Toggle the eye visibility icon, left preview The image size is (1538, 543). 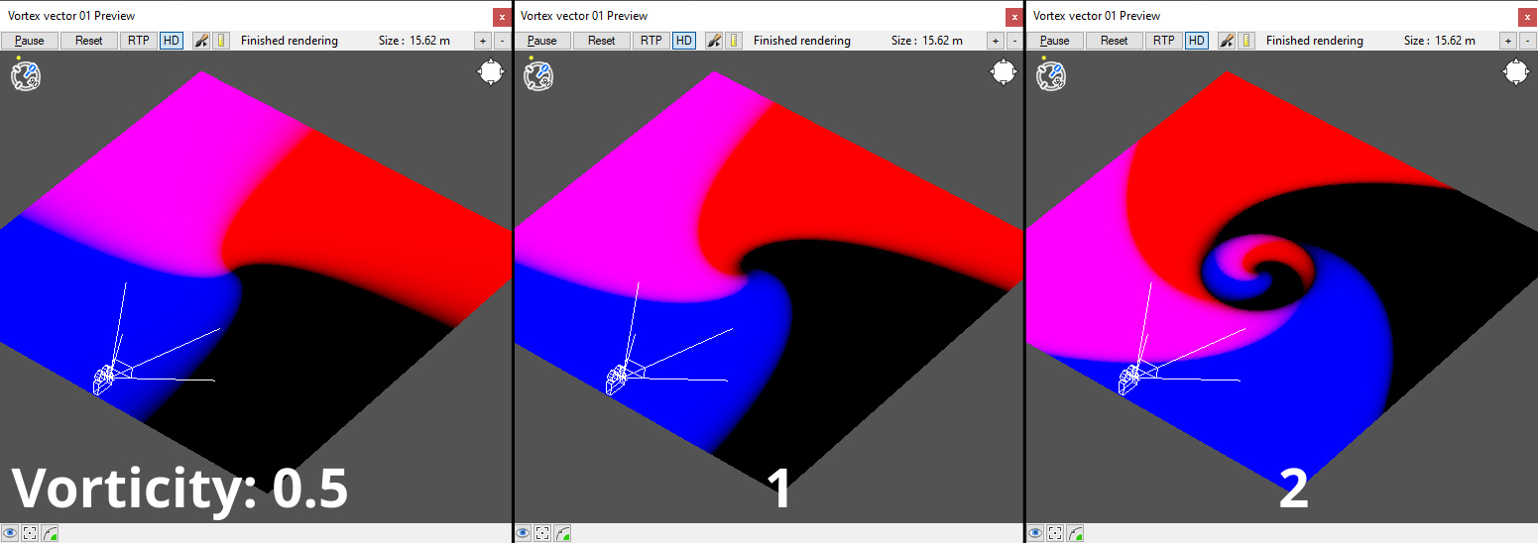click(x=10, y=533)
